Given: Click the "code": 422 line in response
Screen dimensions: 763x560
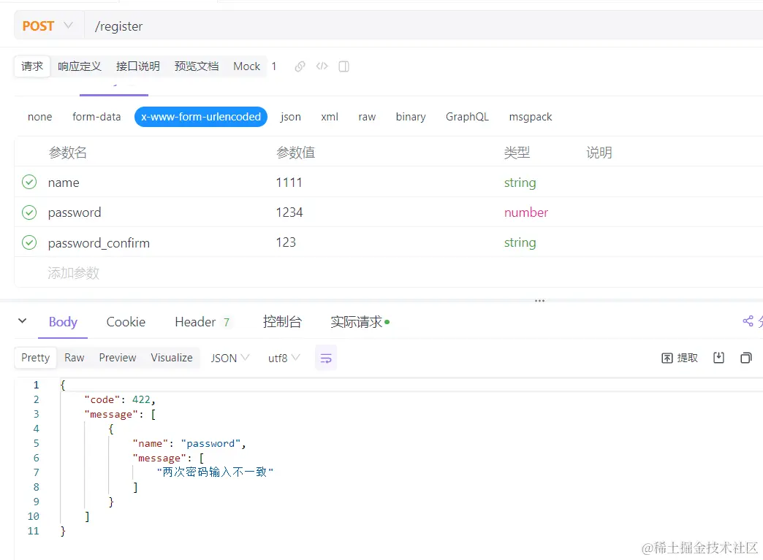Looking at the screenshot, I should coord(120,399).
